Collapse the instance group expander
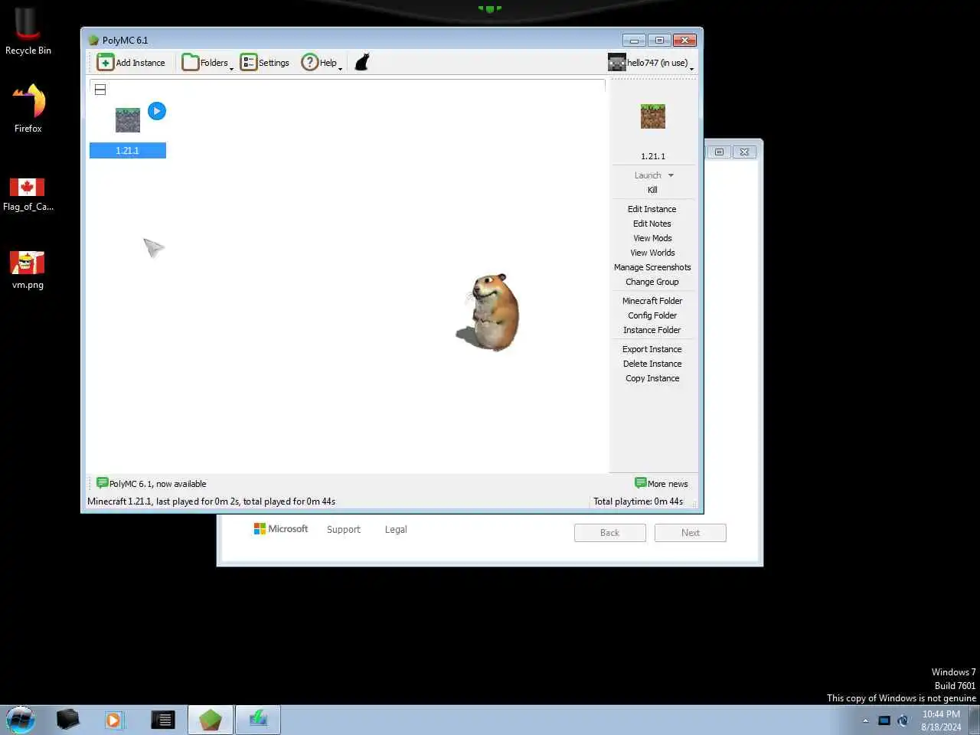Image resolution: width=980 pixels, height=735 pixels. pyautogui.click(x=100, y=90)
